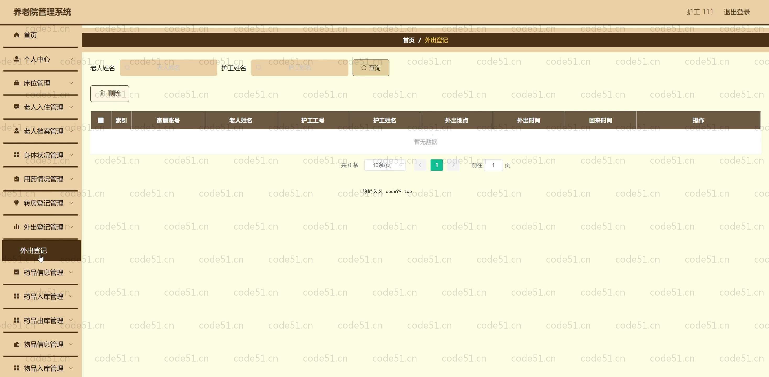Expand the 药品信息管理 chevron
The width and height of the screenshot is (769, 377).
(x=71, y=272)
